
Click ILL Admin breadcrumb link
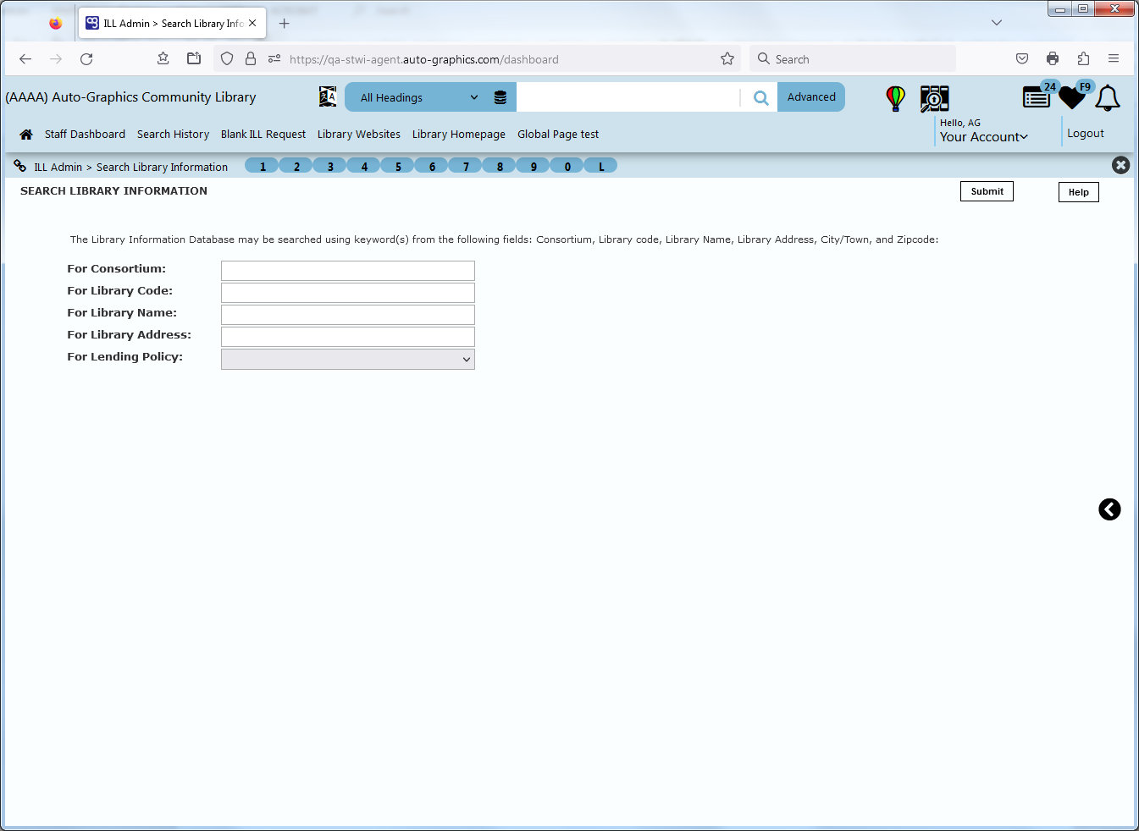58,168
